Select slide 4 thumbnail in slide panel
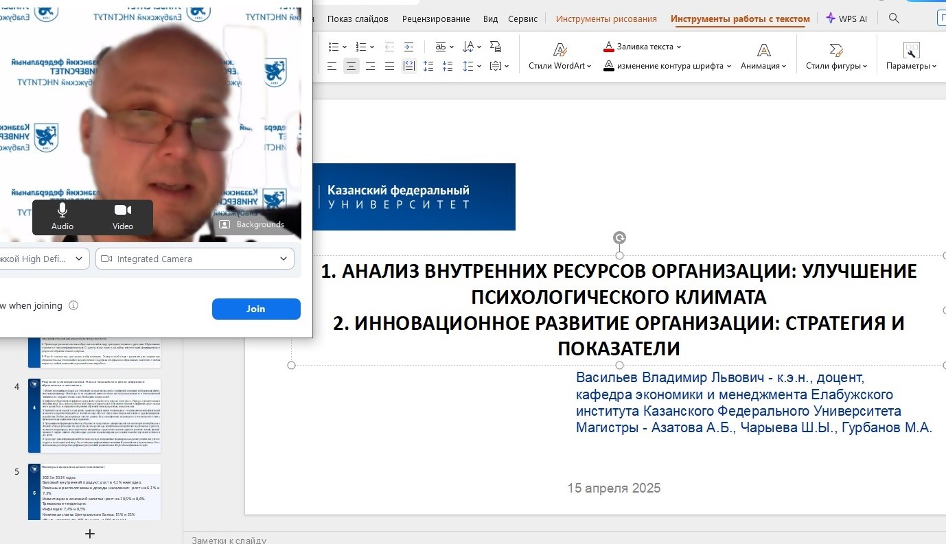946x544 pixels. (x=95, y=415)
